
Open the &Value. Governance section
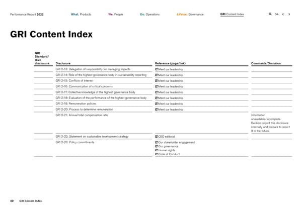click(190, 14)
